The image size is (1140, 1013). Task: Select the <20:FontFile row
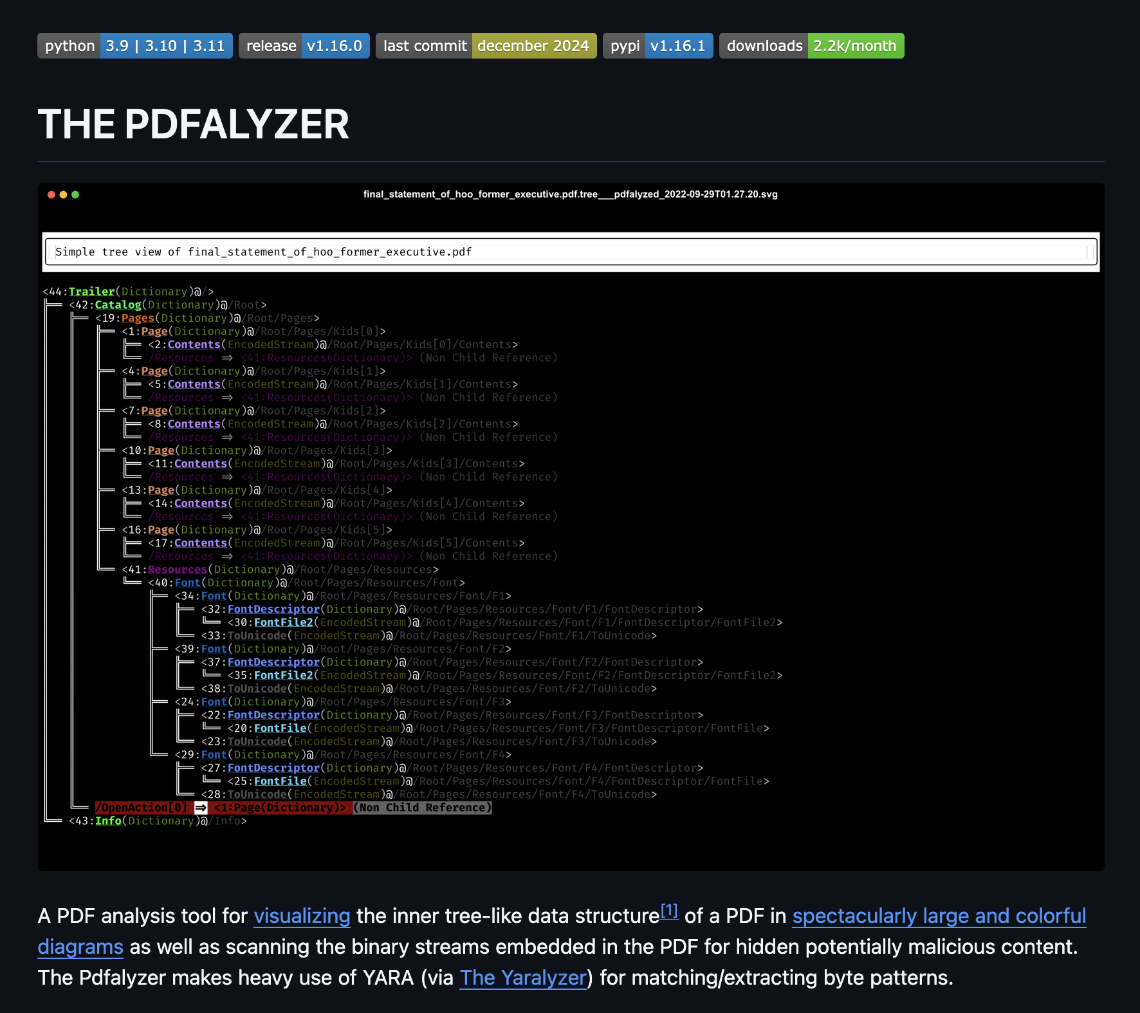coord(499,728)
